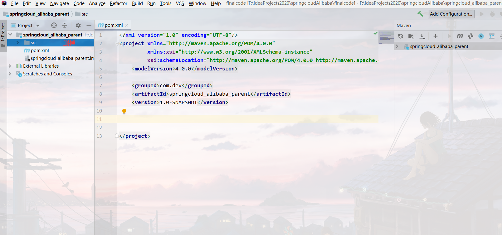The image size is (502, 235).
Task: Select the src folder in Project tree
Action: [51, 43]
